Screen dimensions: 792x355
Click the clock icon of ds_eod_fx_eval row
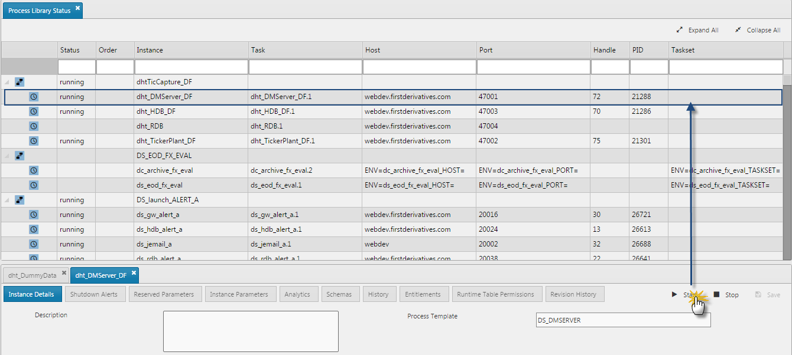34,185
